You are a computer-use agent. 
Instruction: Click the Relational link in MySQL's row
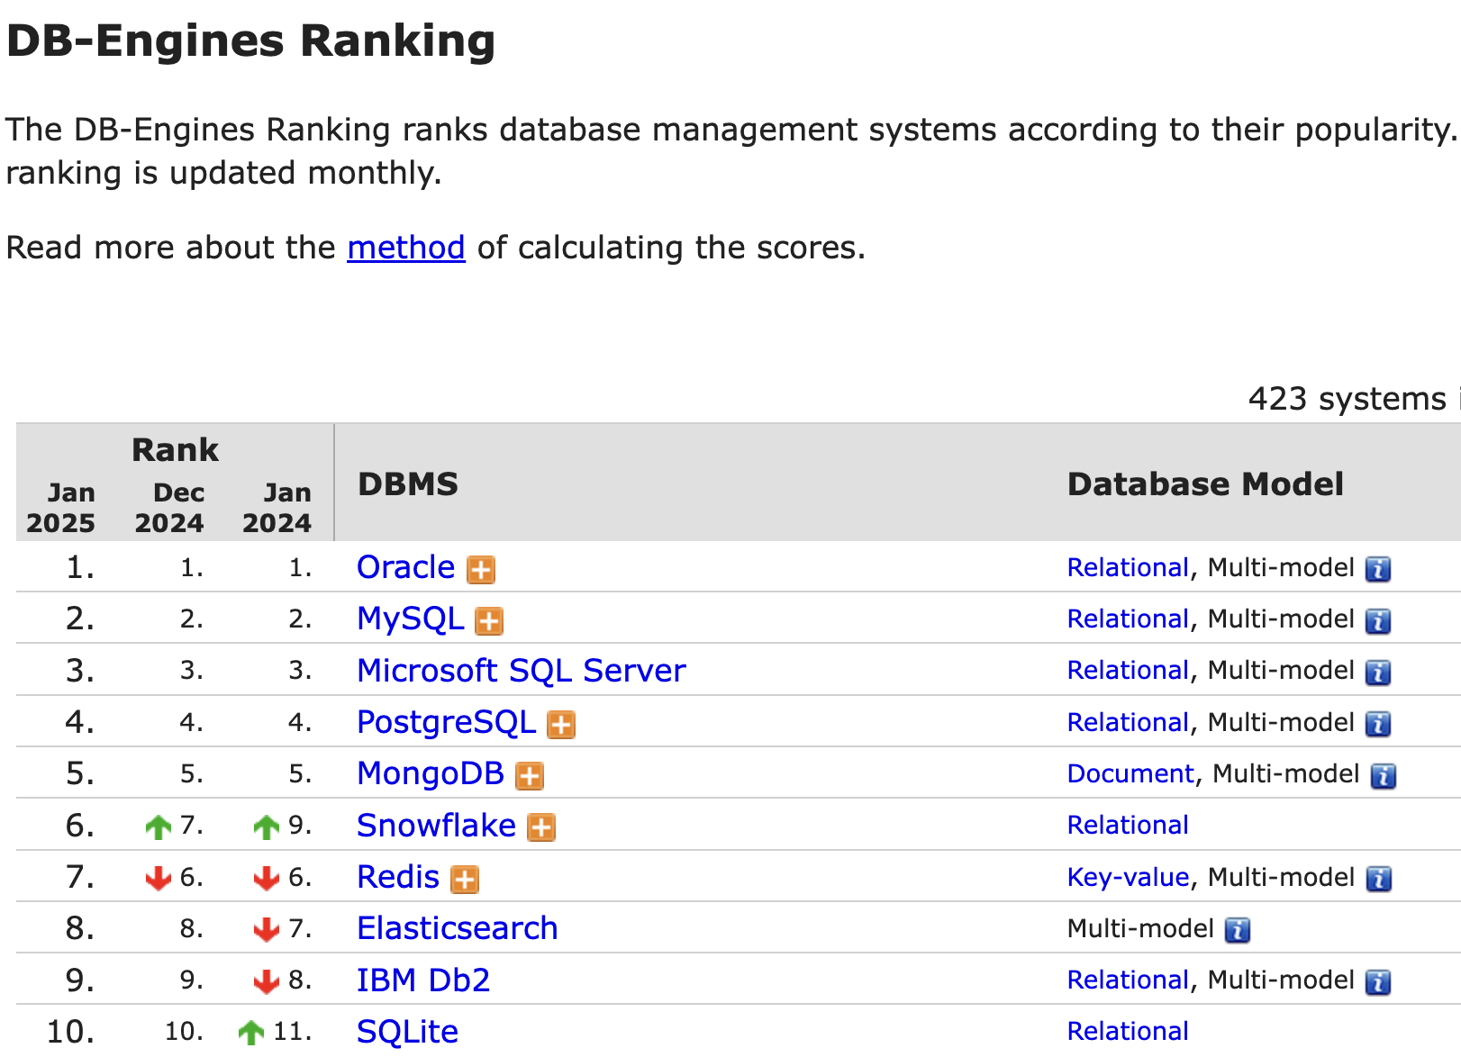point(1128,619)
